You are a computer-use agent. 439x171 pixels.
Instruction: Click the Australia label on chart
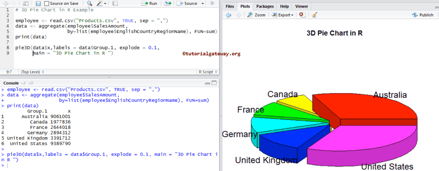click(x=390, y=95)
